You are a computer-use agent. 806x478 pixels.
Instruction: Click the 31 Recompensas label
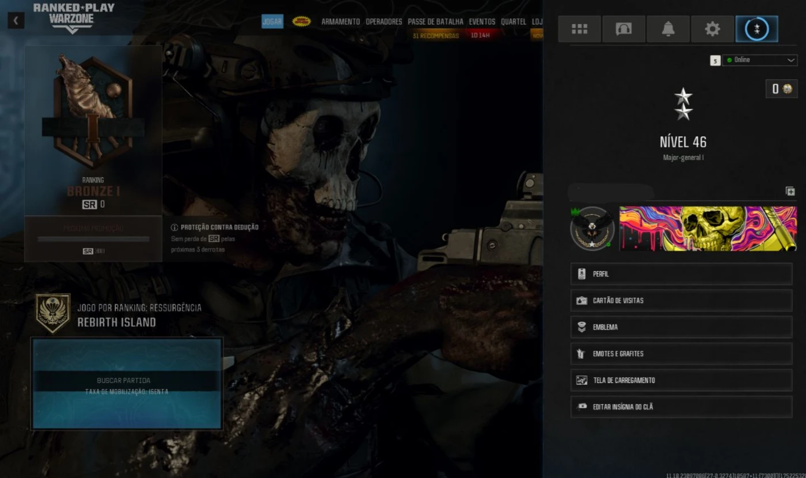(x=436, y=36)
